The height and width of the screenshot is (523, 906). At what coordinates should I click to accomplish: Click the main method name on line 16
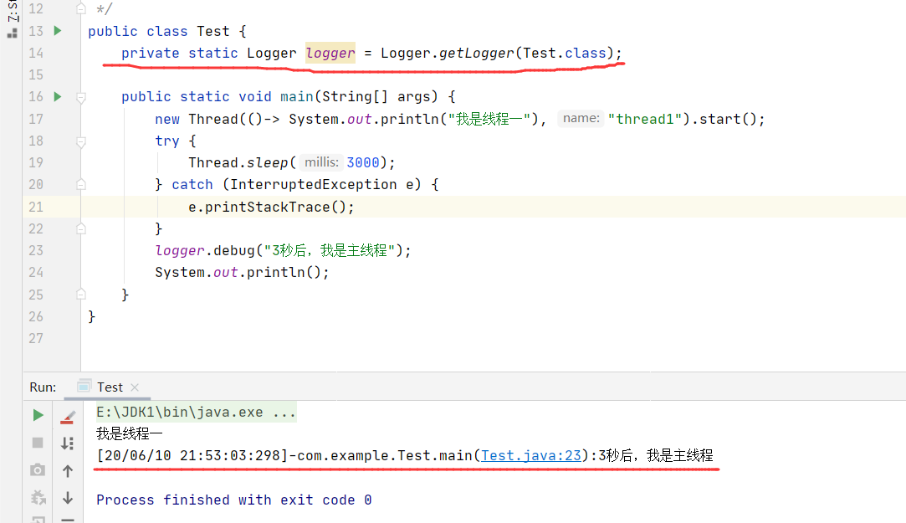(x=296, y=96)
